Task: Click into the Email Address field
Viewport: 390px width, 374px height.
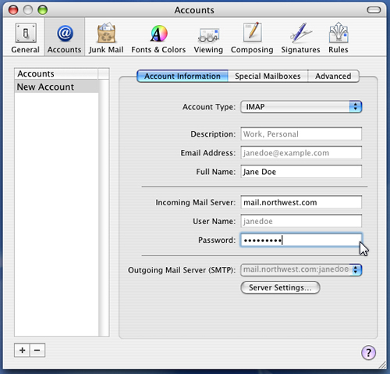Action: [x=301, y=153]
